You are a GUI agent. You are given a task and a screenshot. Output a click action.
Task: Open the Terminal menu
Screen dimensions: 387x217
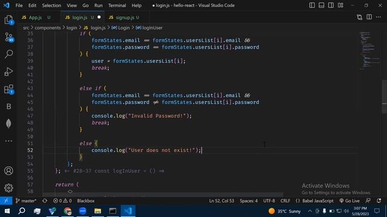click(117, 5)
